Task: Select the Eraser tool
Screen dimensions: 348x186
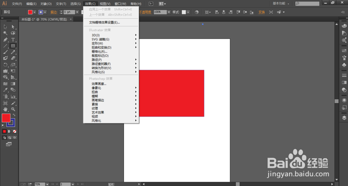Action: pos(13,58)
